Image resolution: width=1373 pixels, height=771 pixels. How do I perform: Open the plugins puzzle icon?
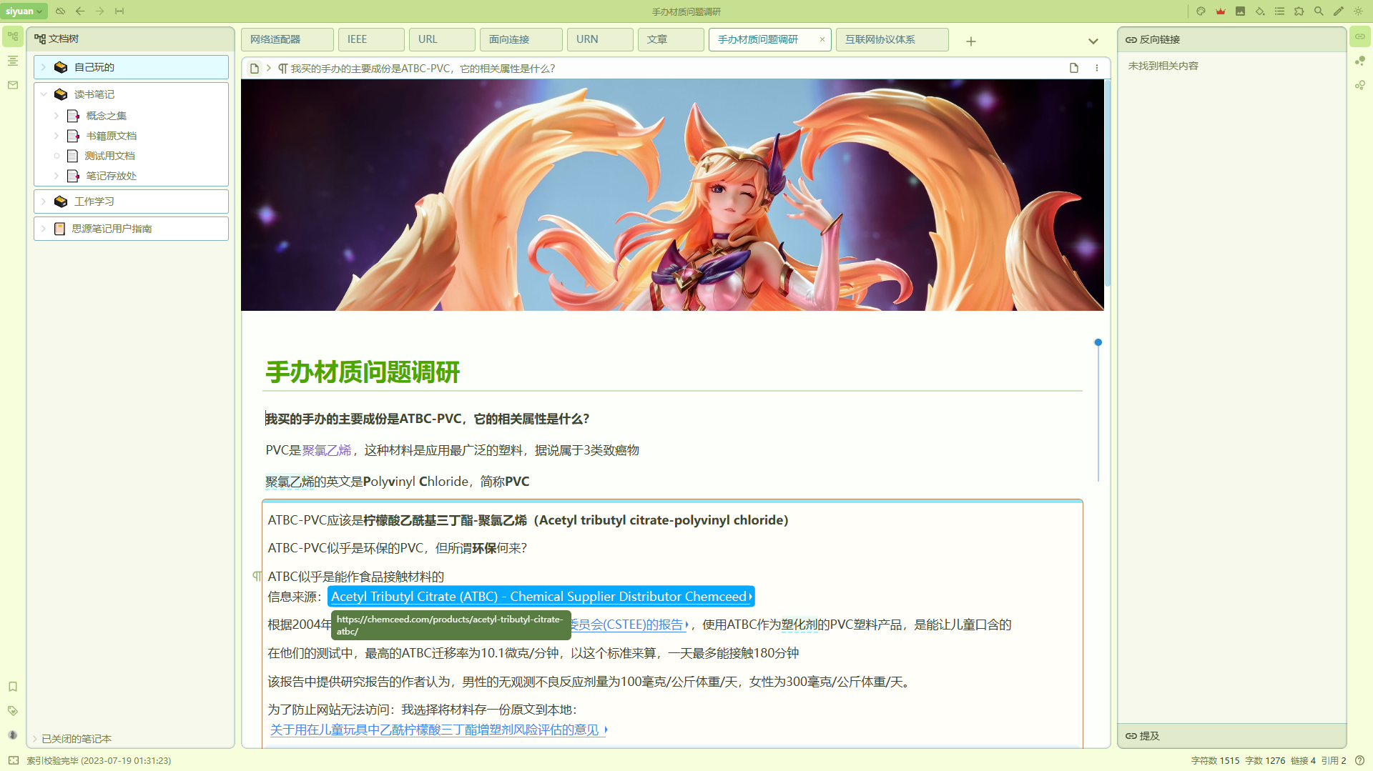click(x=1299, y=11)
